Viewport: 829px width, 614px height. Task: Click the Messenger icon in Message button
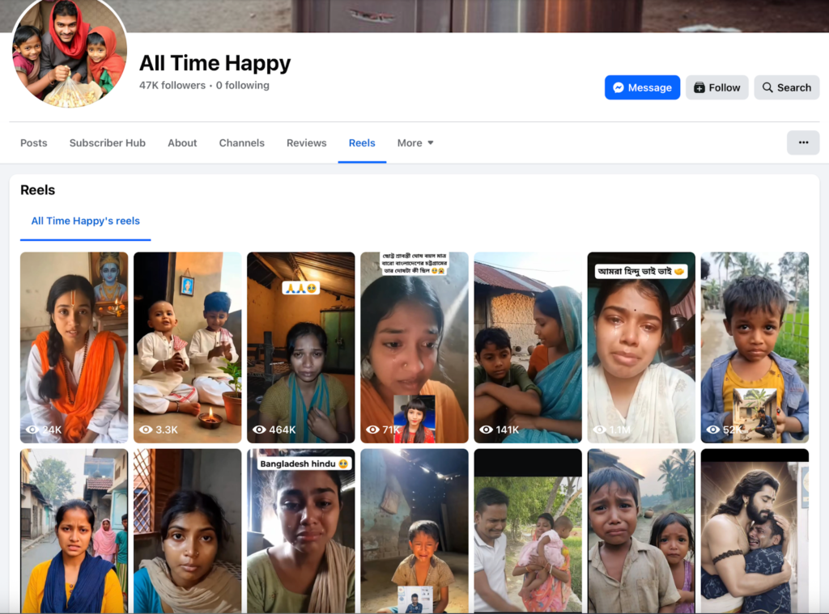pyautogui.click(x=619, y=87)
